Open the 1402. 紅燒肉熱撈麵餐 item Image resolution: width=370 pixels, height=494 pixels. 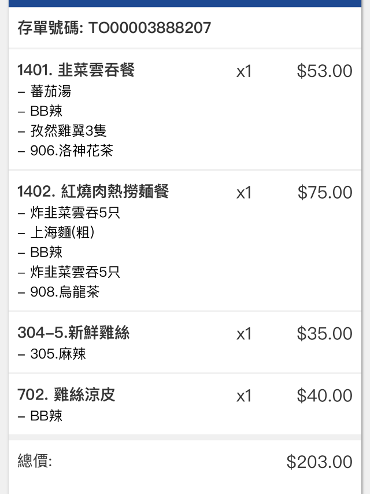(x=93, y=192)
